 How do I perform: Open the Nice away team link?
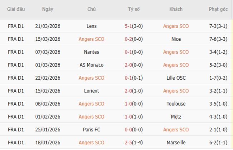pyautogui.click(x=176, y=39)
